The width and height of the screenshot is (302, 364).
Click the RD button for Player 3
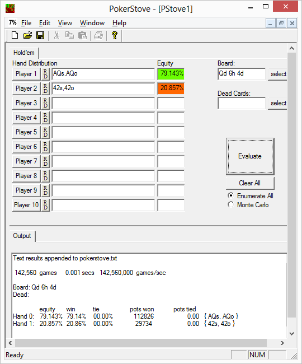click(x=45, y=103)
